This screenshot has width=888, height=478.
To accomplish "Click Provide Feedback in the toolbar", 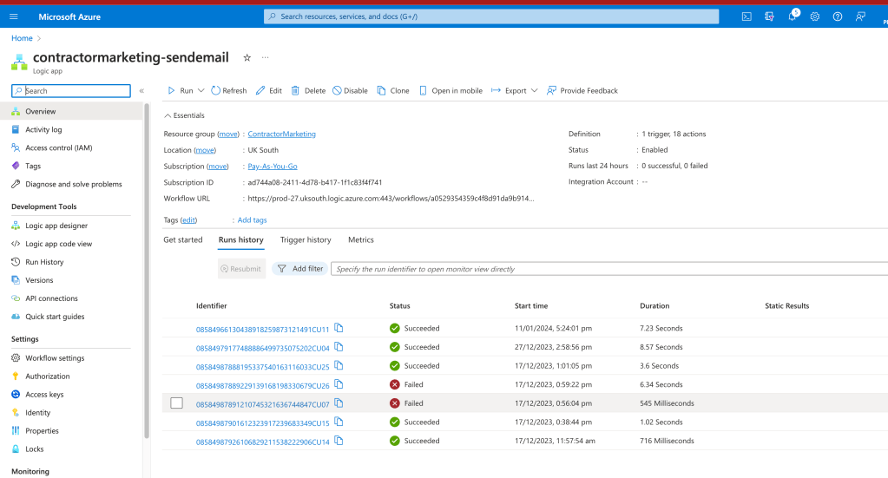I will click(x=582, y=90).
